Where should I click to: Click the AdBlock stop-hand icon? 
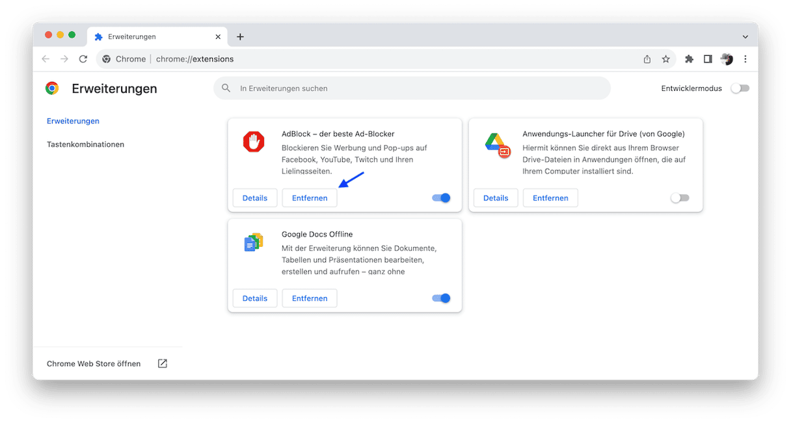[254, 142]
